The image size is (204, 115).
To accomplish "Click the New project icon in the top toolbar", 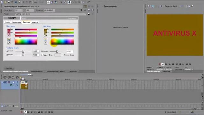I will (2, 2).
